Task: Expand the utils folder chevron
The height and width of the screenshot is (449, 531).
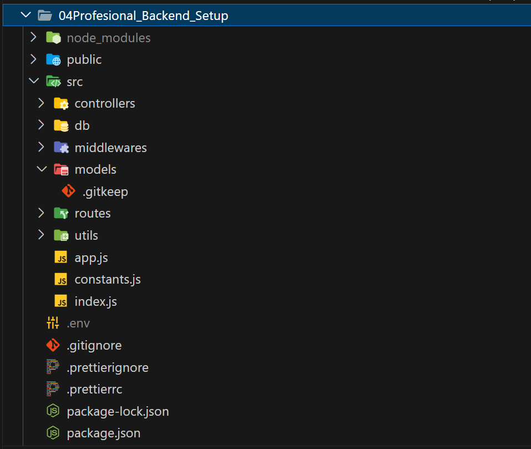Action: (x=41, y=235)
